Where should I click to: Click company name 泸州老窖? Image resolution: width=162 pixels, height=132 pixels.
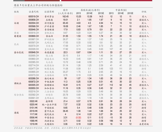49,26
